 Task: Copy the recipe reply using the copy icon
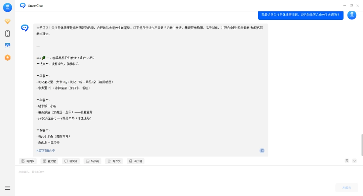pyautogui.click(x=262, y=150)
